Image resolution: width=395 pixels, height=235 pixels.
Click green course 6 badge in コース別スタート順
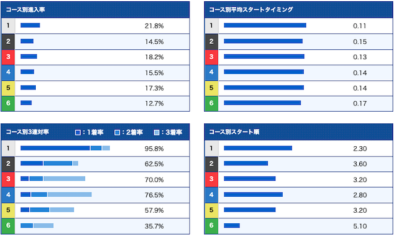211,226
